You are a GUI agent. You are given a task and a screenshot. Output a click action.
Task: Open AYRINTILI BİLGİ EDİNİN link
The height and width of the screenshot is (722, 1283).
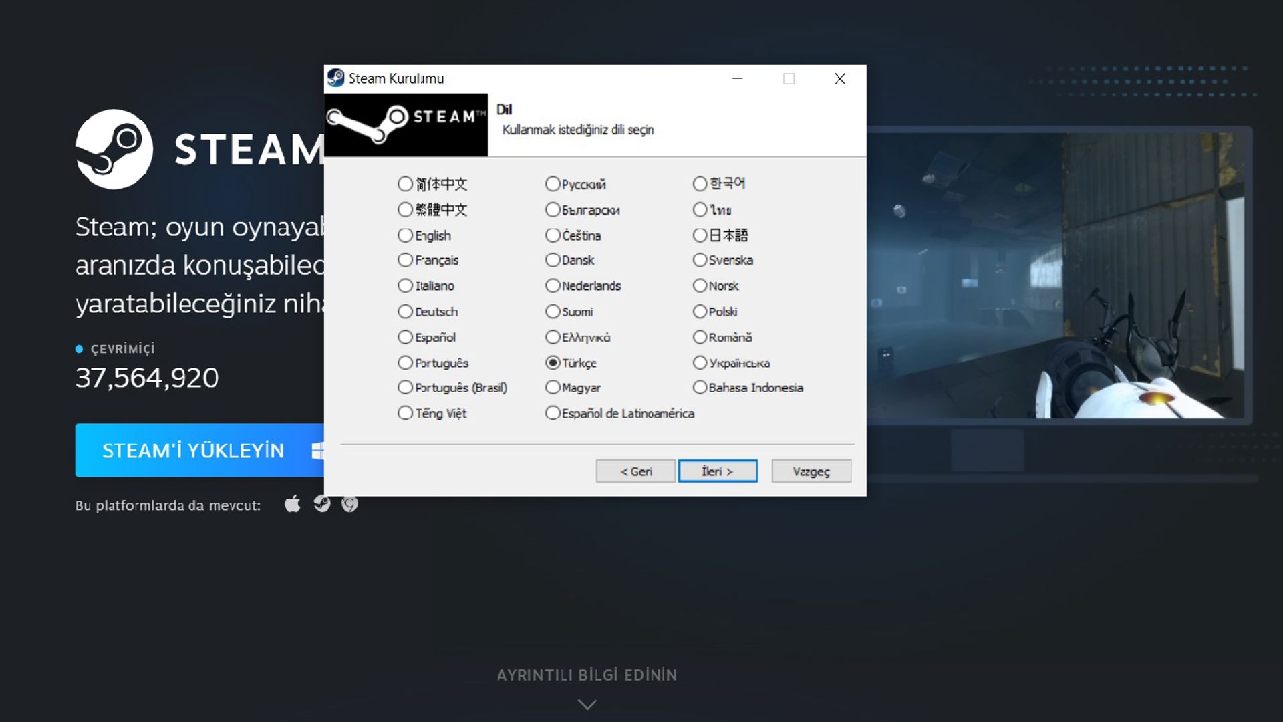click(587, 675)
